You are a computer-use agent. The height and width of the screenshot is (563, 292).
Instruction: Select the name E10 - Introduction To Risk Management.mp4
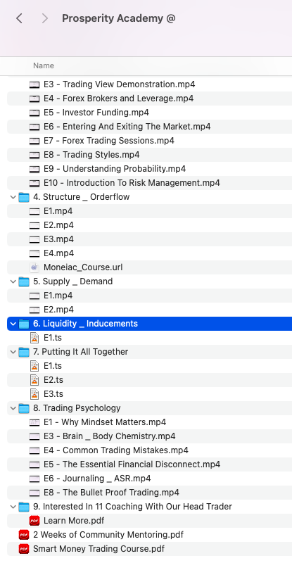[132, 183]
